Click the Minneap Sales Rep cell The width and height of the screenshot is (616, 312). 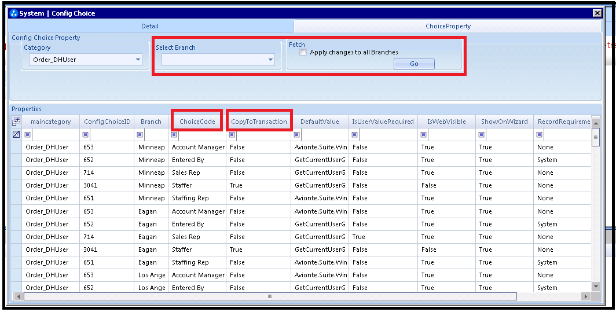(x=197, y=172)
